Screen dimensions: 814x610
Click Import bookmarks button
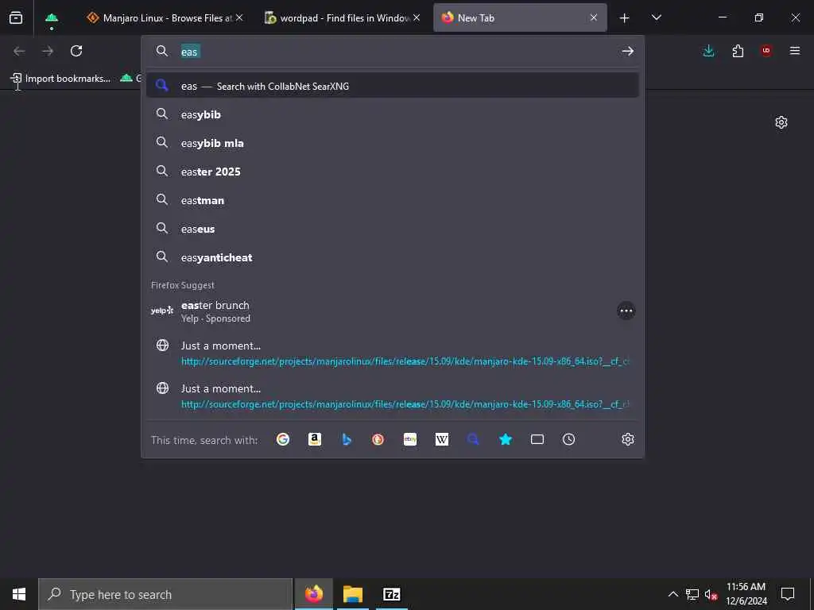[x=60, y=79]
